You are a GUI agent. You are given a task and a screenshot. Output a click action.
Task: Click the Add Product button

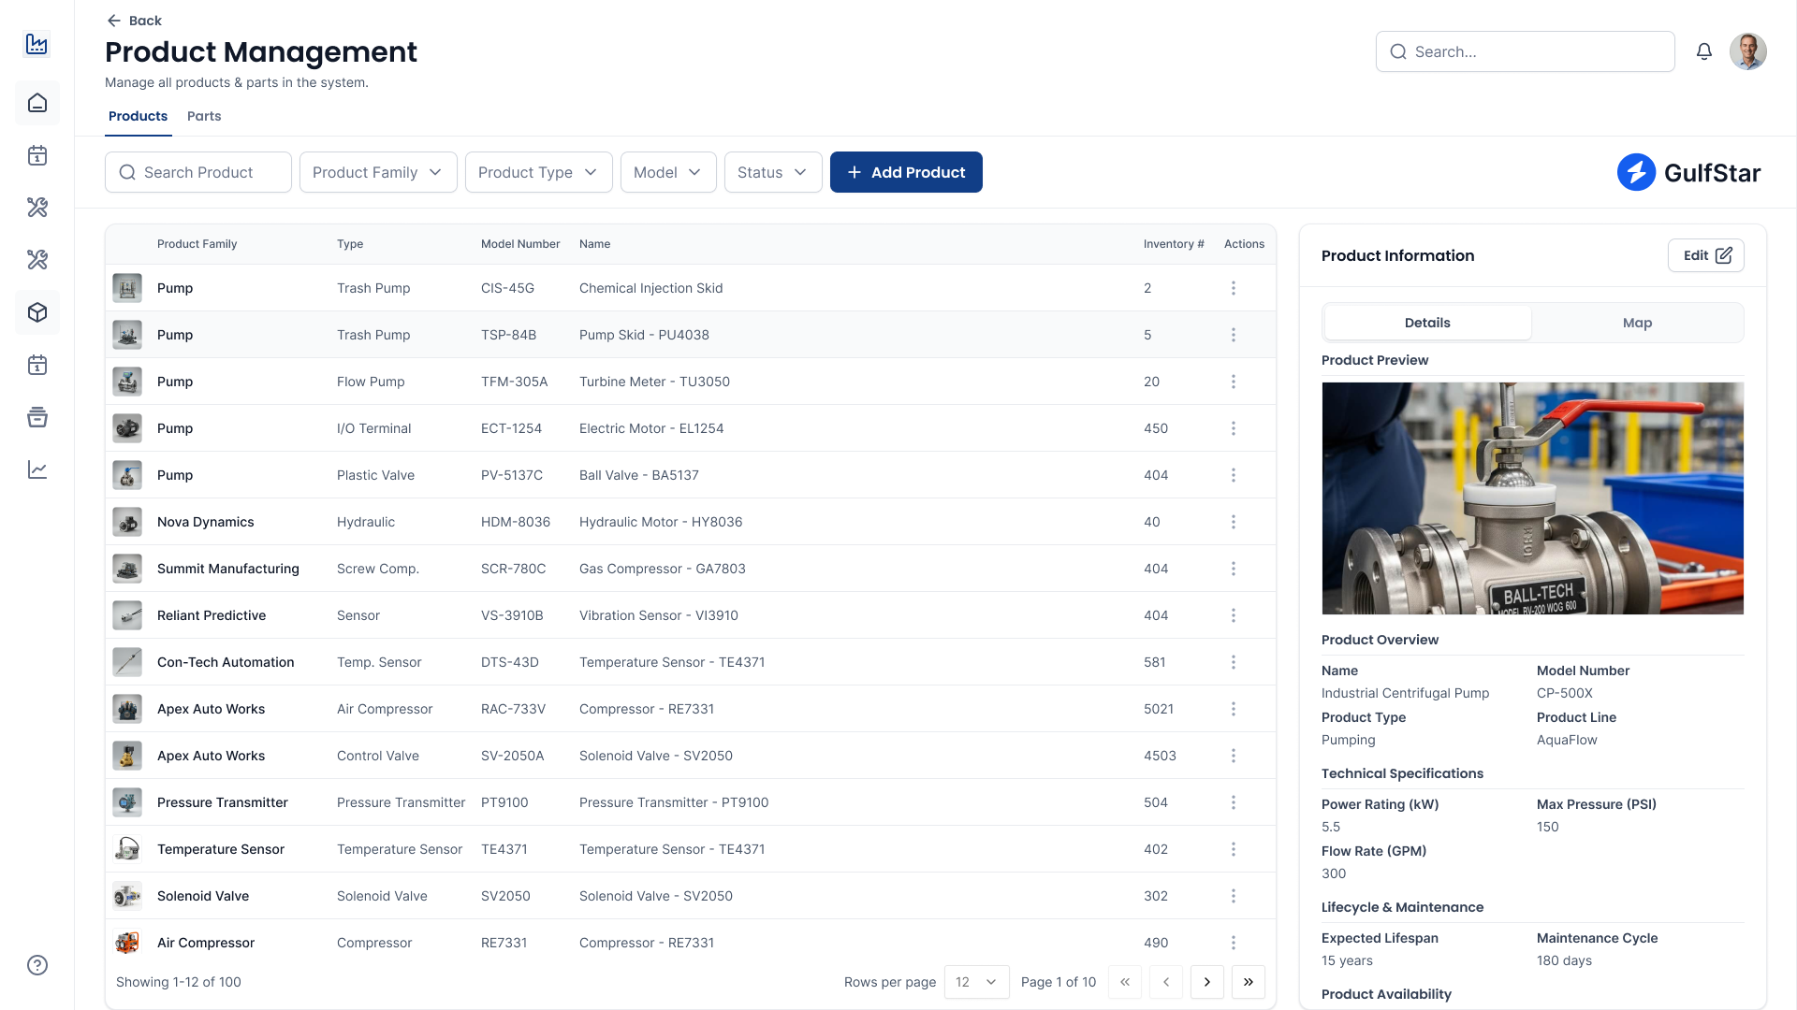click(905, 172)
